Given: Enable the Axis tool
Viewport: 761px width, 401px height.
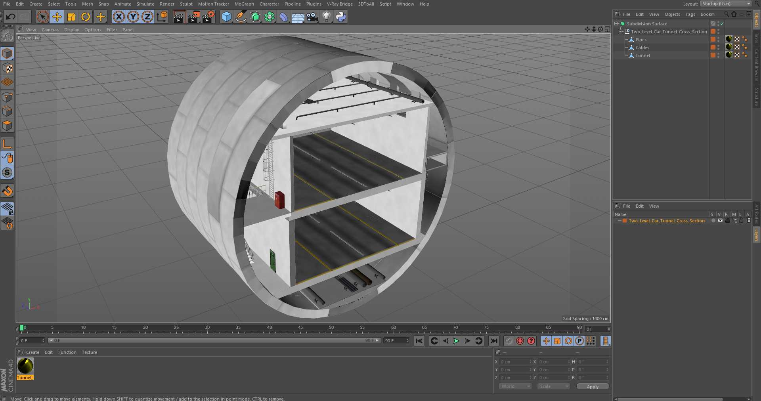Looking at the screenshot, I should [x=7, y=144].
